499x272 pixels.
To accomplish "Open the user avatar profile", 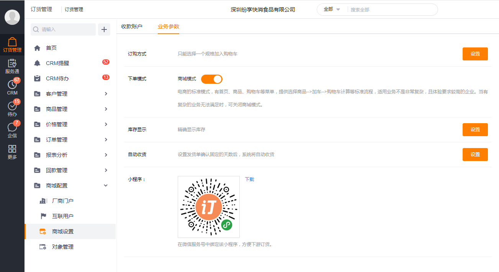I will (x=12, y=17).
